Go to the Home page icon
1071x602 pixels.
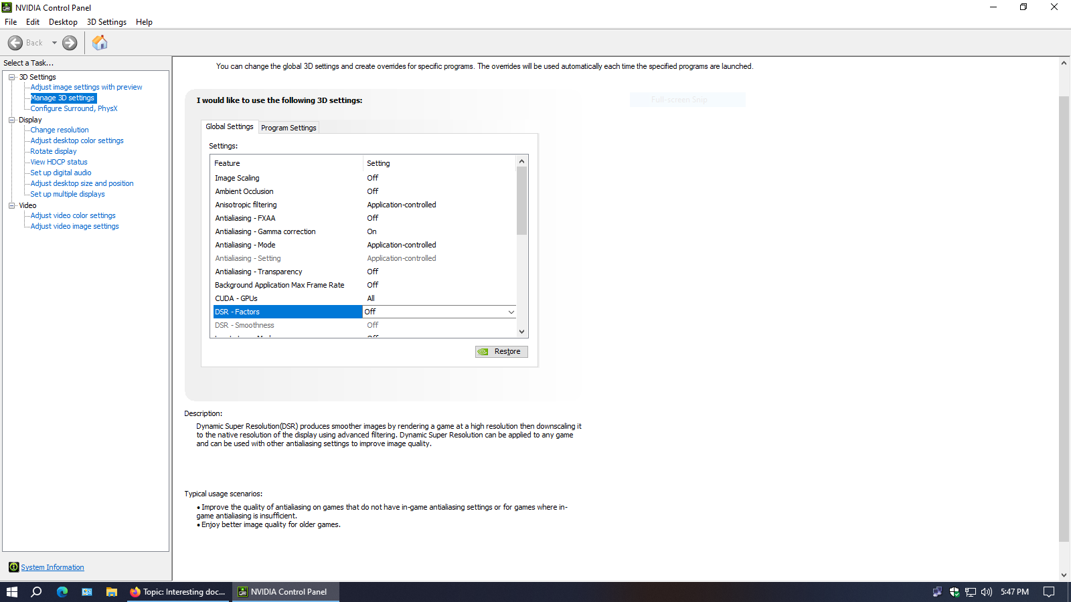click(100, 43)
